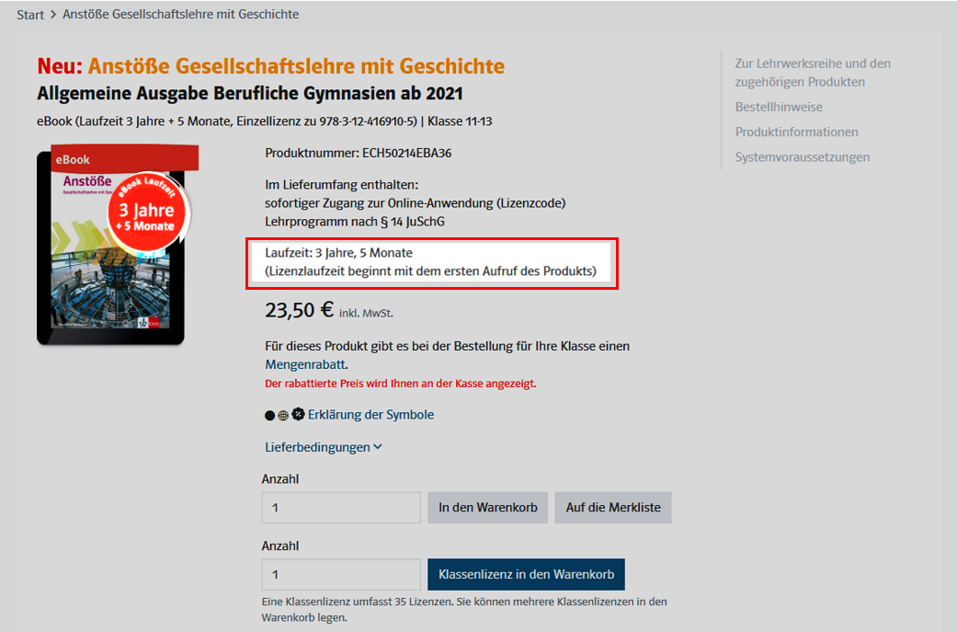The width and height of the screenshot is (957, 632).
Task: Open Zur Lehrwerksreihe und zugehörigen Produkten
Action: click(x=813, y=73)
